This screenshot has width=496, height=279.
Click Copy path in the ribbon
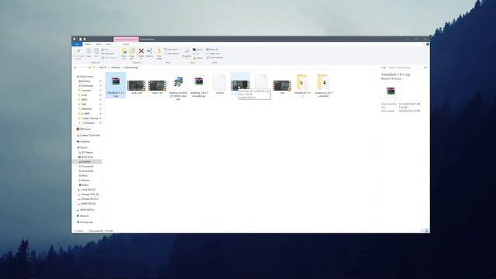pyautogui.click(x=108, y=53)
